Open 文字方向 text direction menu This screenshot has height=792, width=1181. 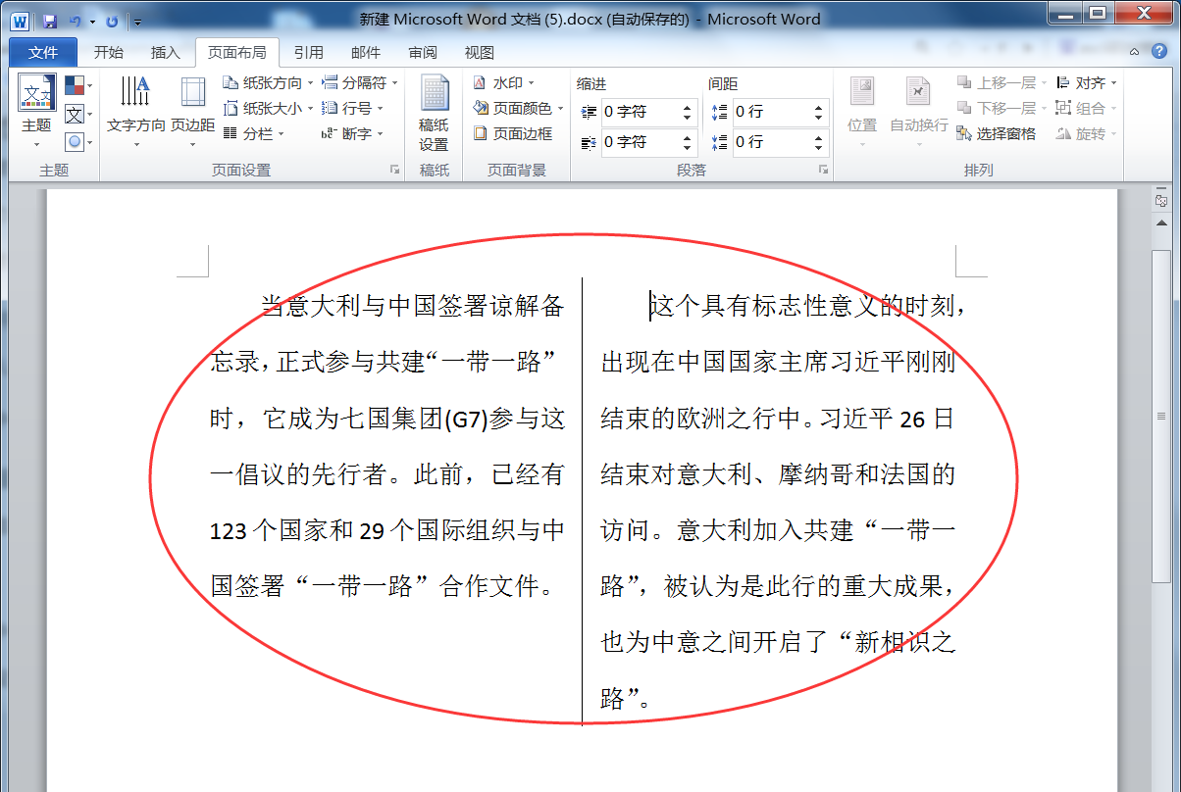point(136,112)
